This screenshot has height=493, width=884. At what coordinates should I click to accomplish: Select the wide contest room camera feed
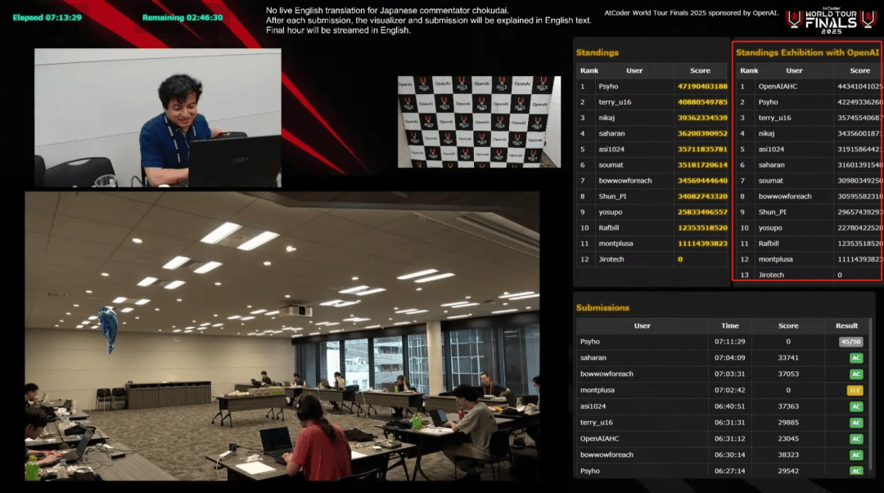(282, 336)
